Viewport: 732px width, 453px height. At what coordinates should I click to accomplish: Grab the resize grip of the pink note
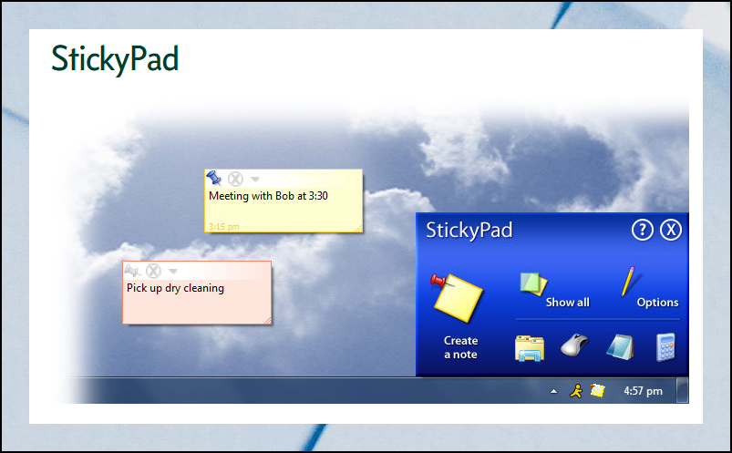point(267,320)
